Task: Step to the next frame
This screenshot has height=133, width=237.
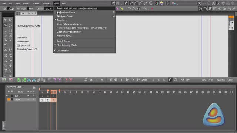Action: coord(133,80)
